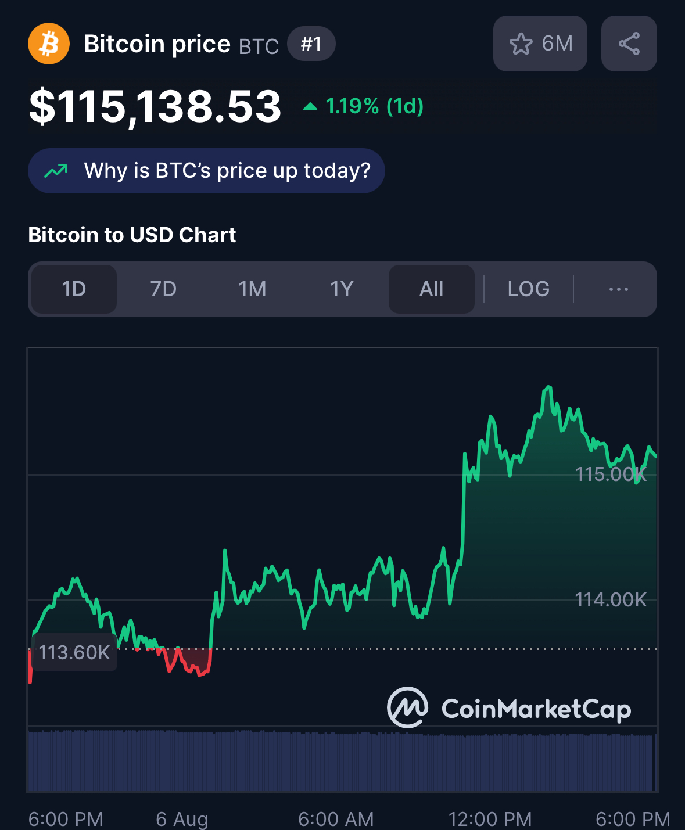Tap the CoinMarketCap logo watermark
The width and height of the screenshot is (685, 830).
[x=509, y=708]
